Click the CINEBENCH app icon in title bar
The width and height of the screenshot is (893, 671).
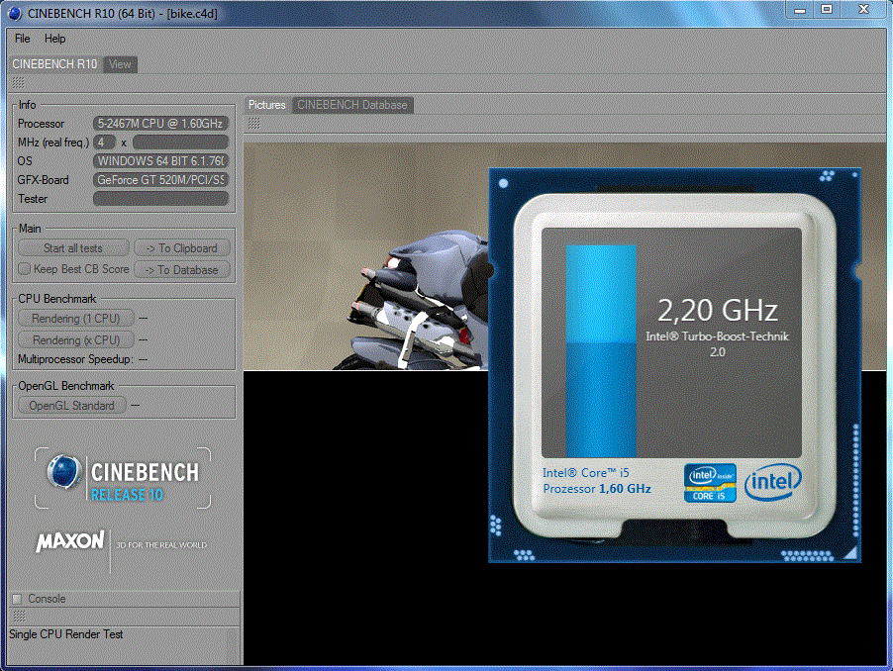point(15,13)
